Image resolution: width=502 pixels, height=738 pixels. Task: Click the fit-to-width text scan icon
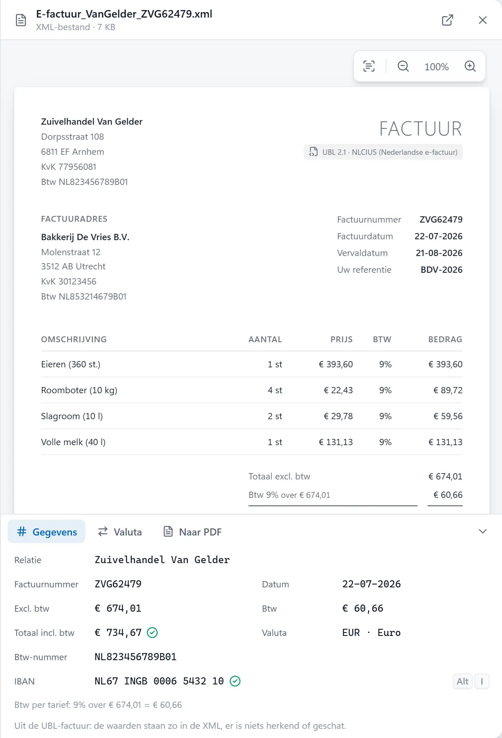369,66
